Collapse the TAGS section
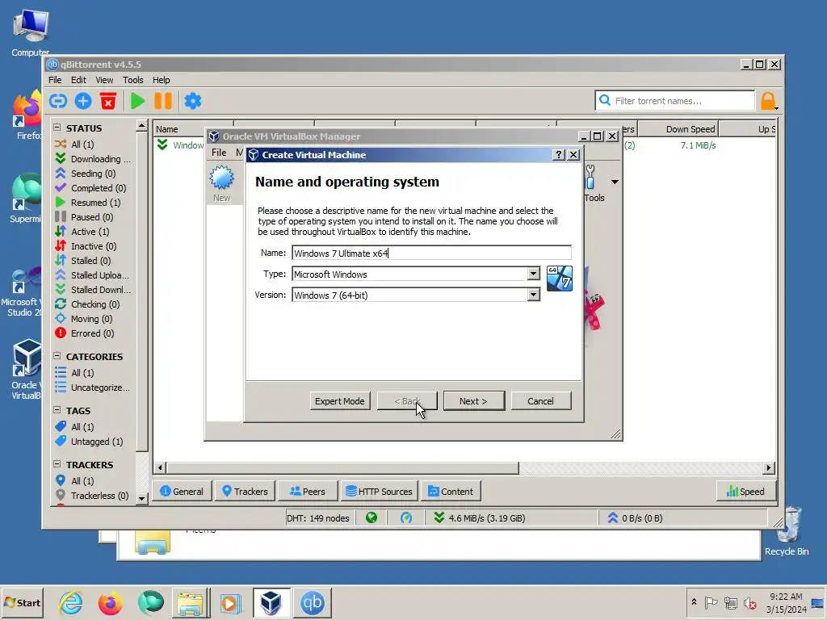This screenshot has height=620, width=827. [57, 409]
